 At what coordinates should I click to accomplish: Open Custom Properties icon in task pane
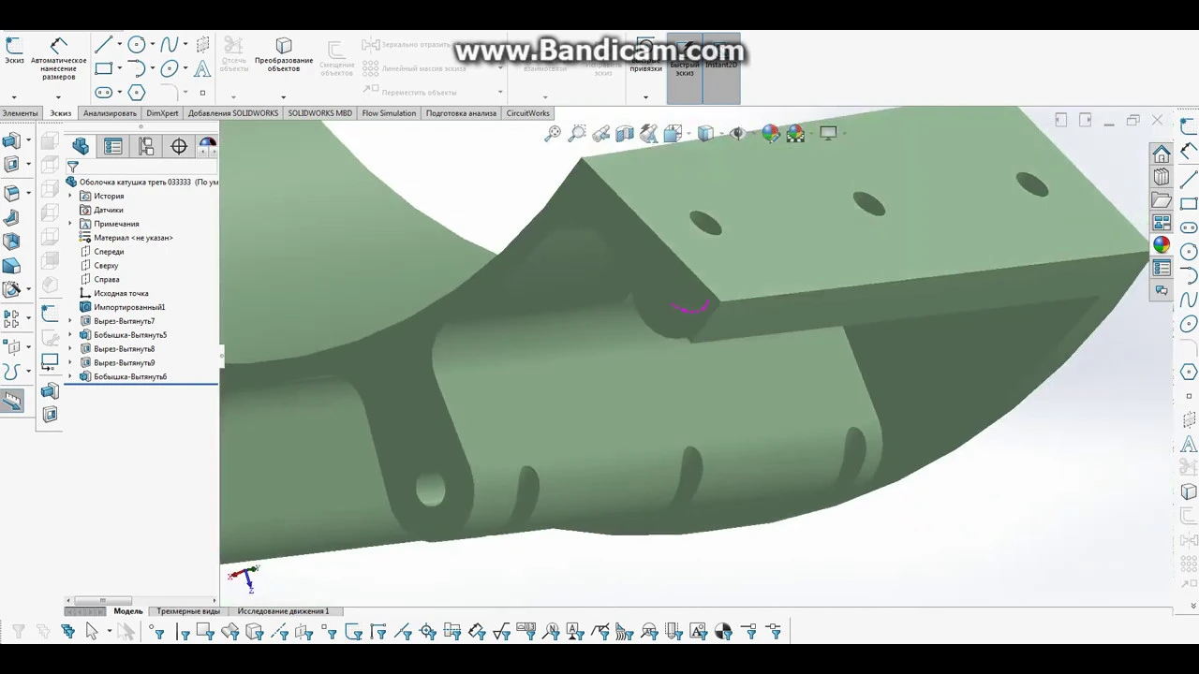pyautogui.click(x=1162, y=269)
